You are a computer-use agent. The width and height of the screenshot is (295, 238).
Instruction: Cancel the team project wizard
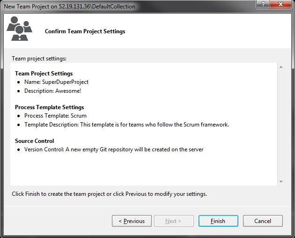[263, 221]
